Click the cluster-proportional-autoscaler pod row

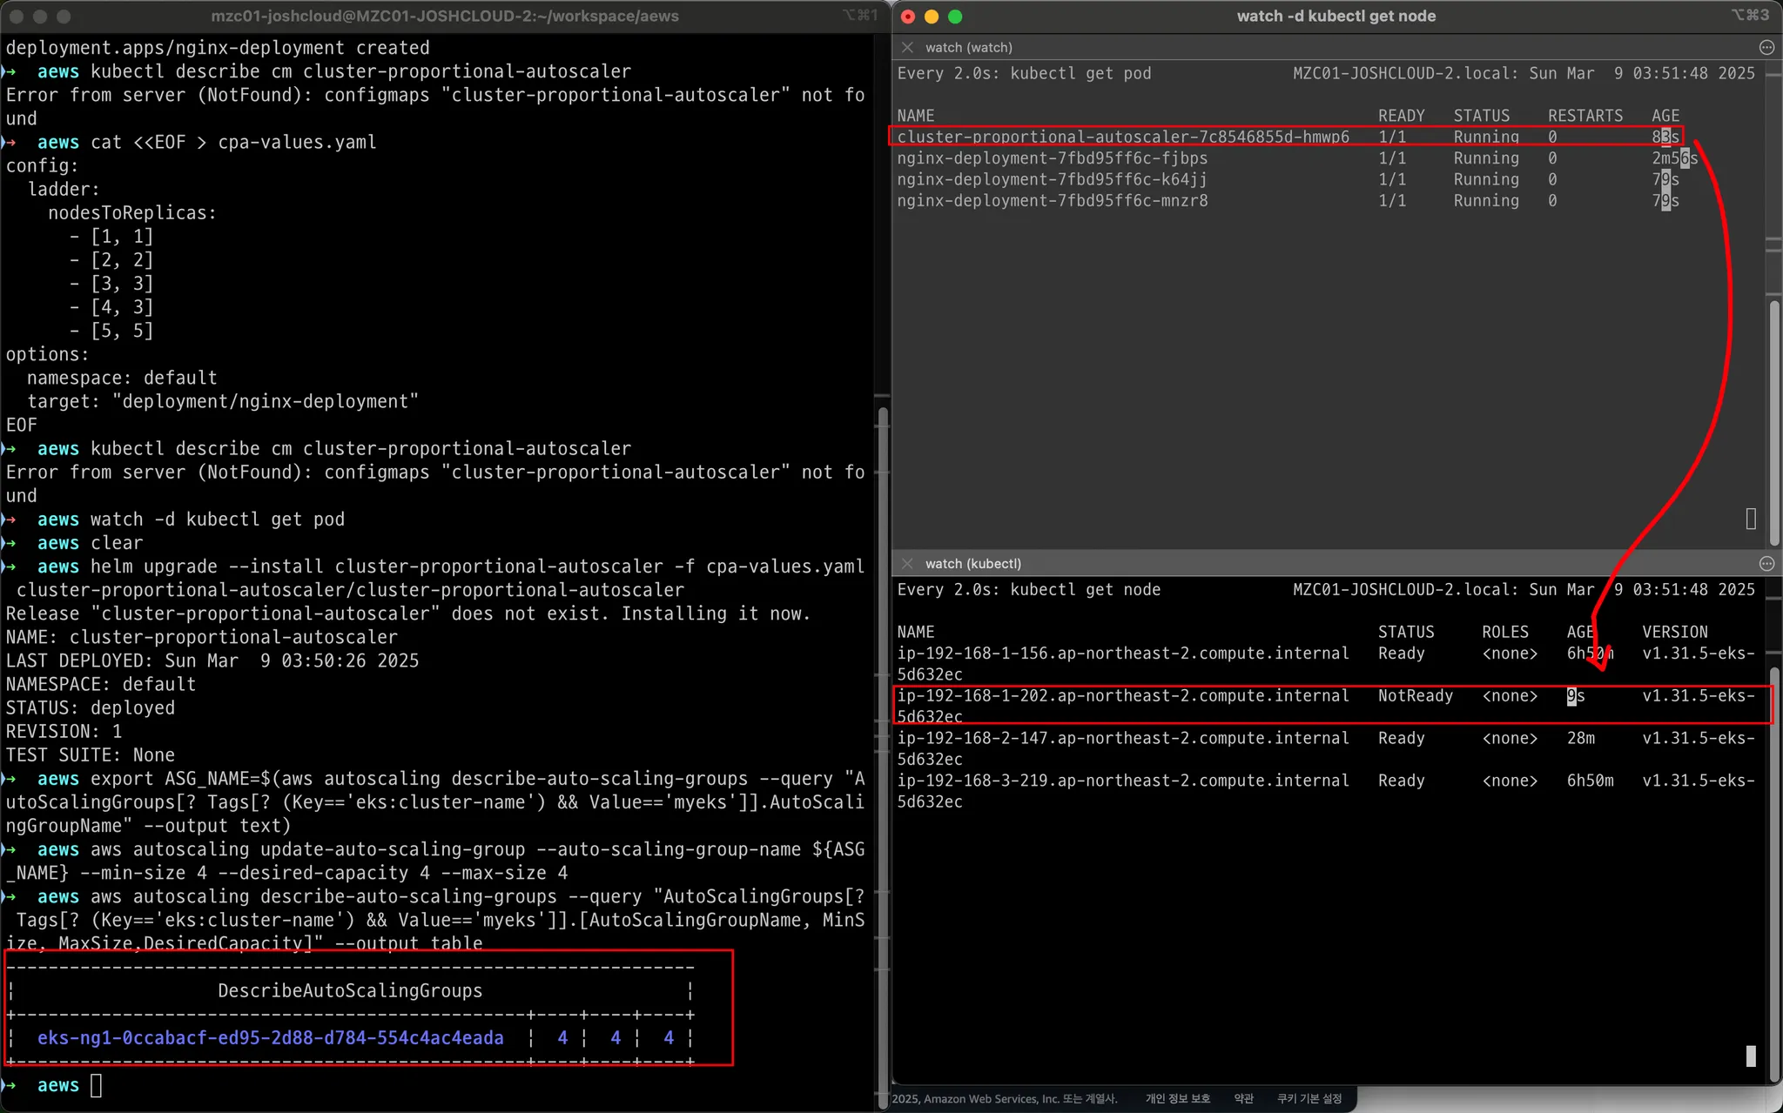click(x=1122, y=137)
